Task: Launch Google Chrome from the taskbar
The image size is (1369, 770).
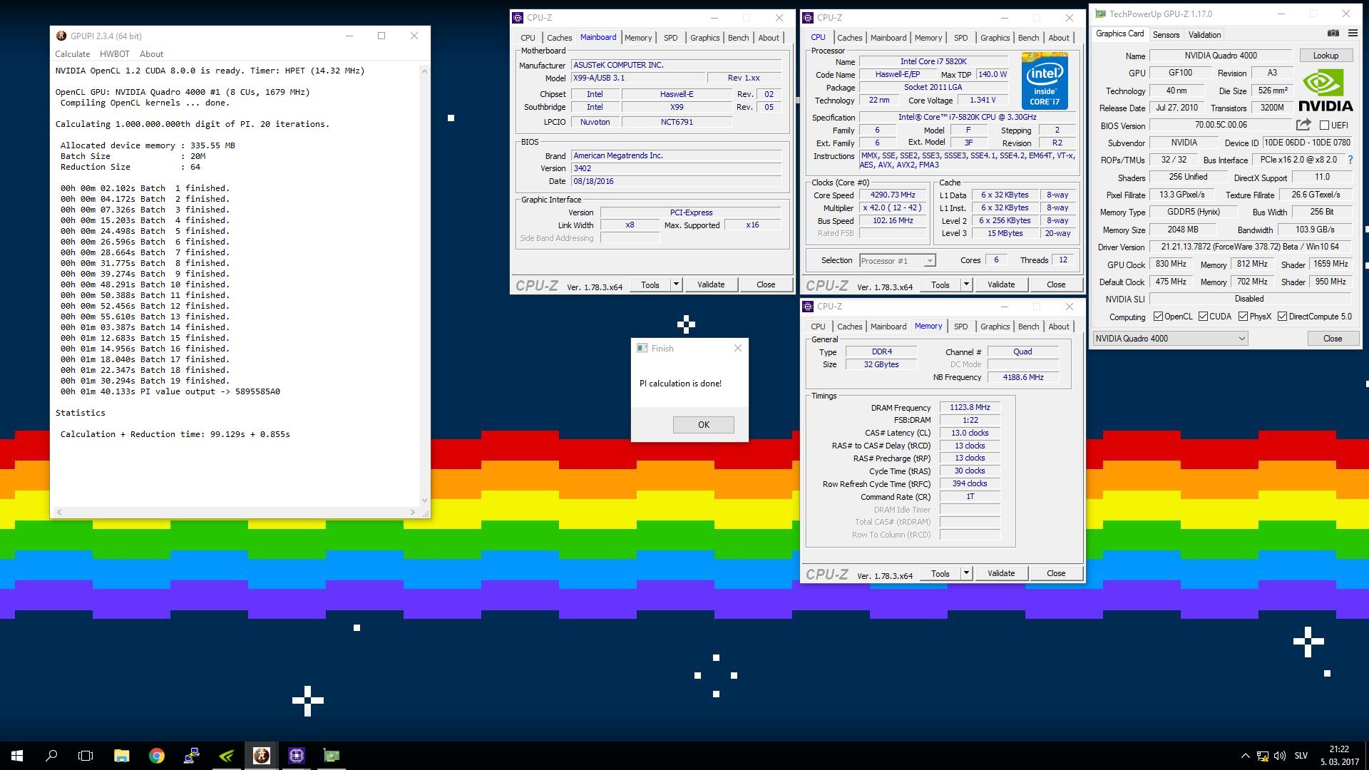Action: [x=156, y=756]
